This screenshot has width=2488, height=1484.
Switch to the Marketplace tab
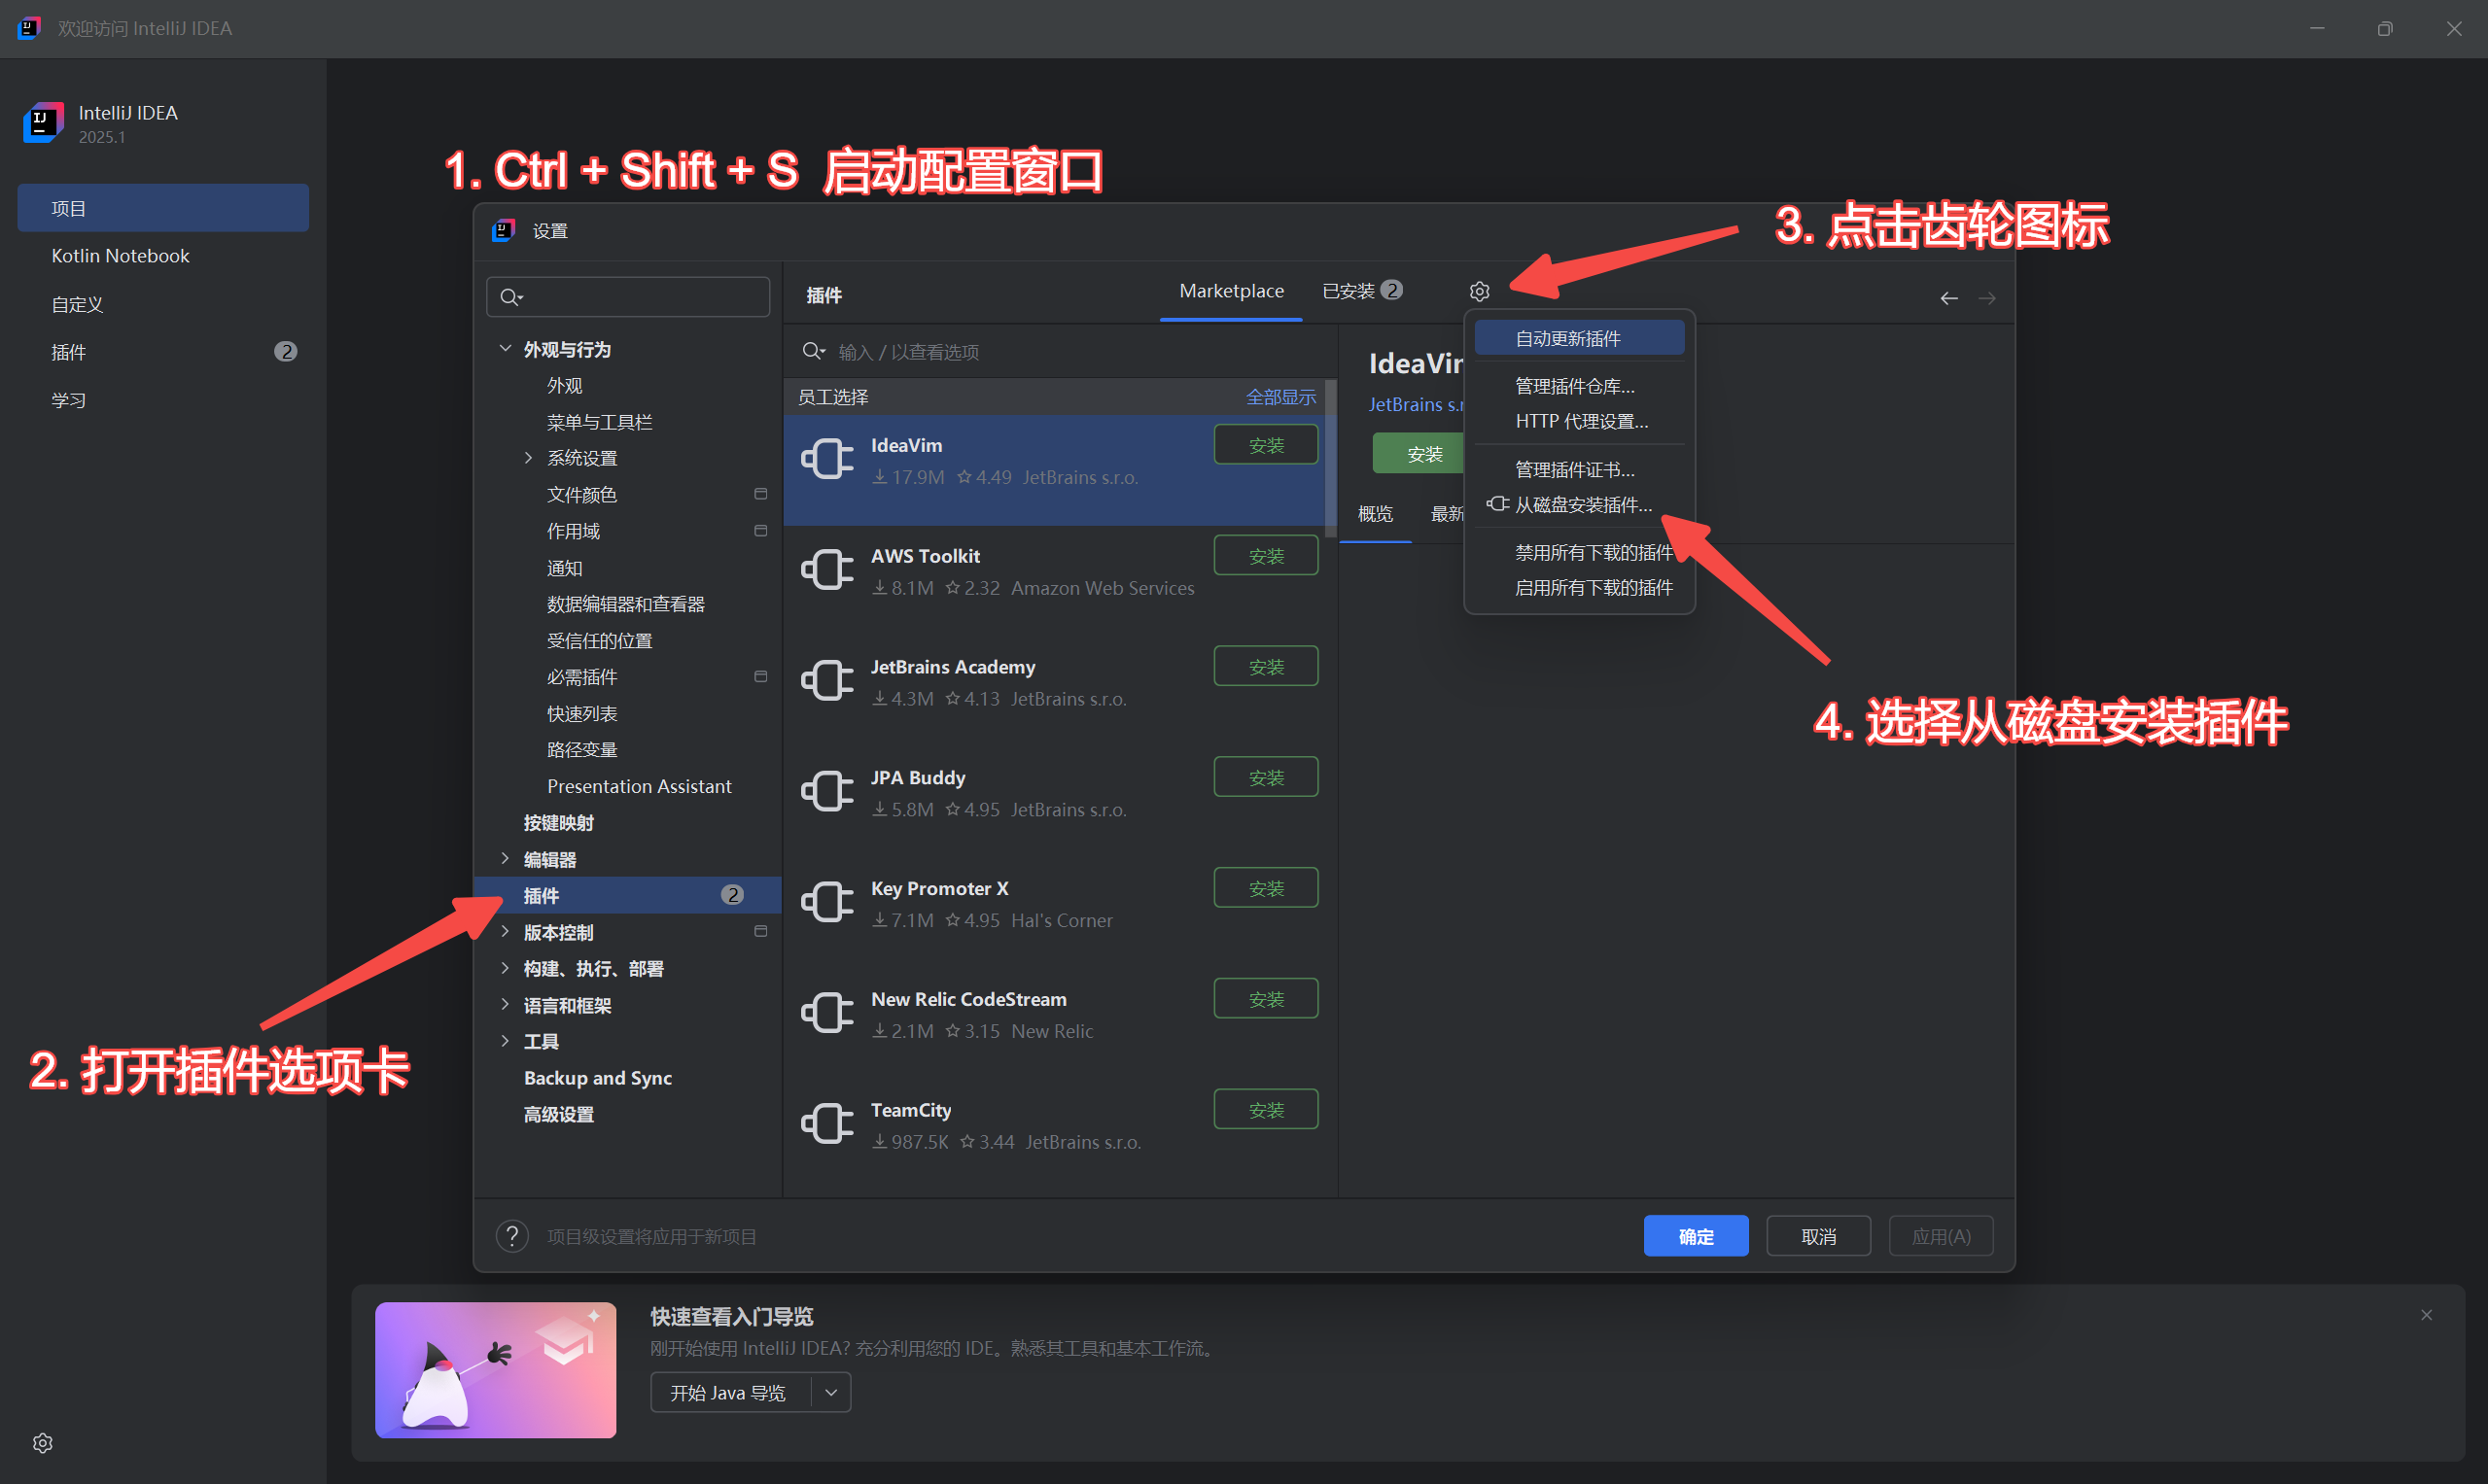click(1231, 291)
